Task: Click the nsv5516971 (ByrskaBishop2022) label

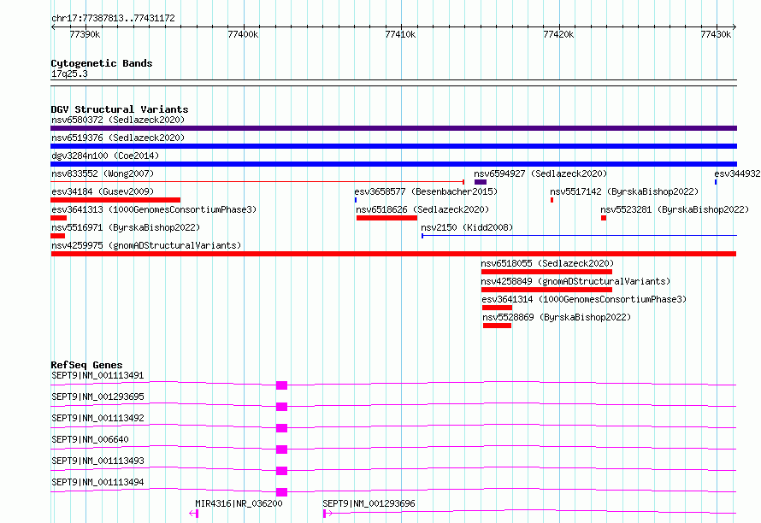Action: (126, 227)
